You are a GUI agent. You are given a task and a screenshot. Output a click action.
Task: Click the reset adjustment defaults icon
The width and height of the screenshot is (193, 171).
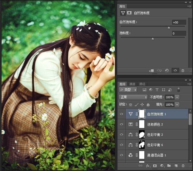pos(167,71)
